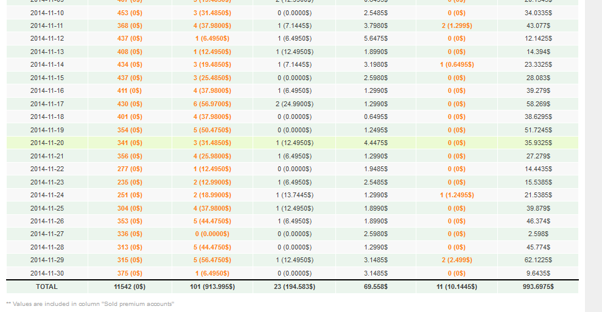
Task: Open the 0 (0.0000$) sales entry for 2014-11-27
Action: pos(212,234)
